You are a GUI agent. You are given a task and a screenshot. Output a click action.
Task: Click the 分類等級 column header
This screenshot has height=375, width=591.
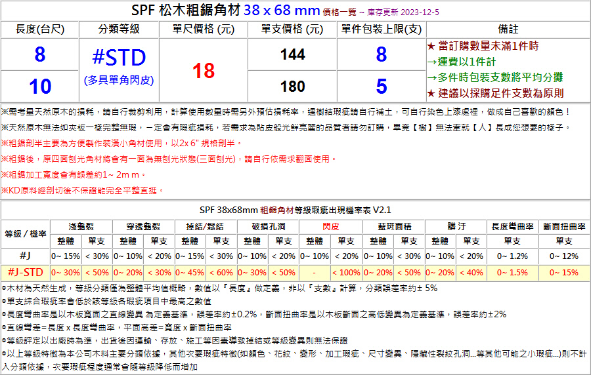119,30
